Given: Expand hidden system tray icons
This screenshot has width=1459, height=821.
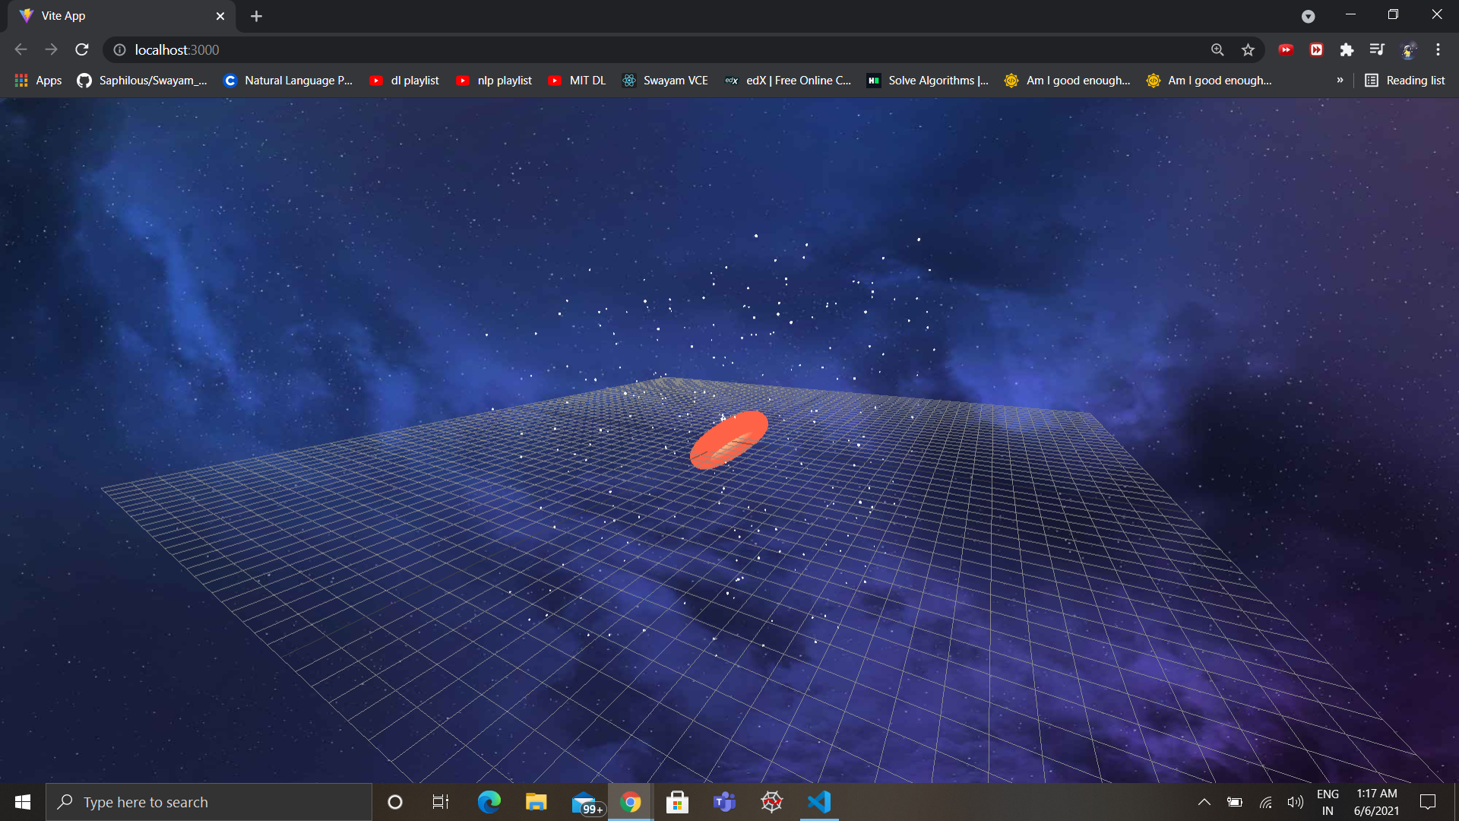Looking at the screenshot, I should click(x=1204, y=801).
